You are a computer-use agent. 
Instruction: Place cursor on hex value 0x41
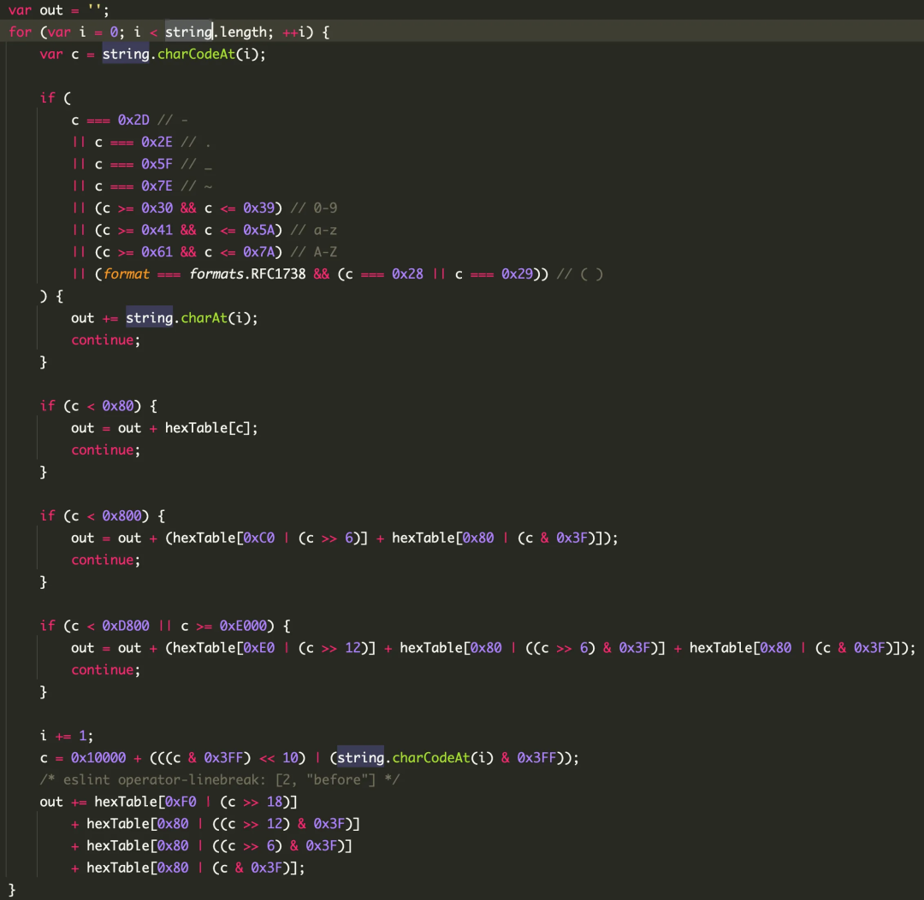pos(157,230)
